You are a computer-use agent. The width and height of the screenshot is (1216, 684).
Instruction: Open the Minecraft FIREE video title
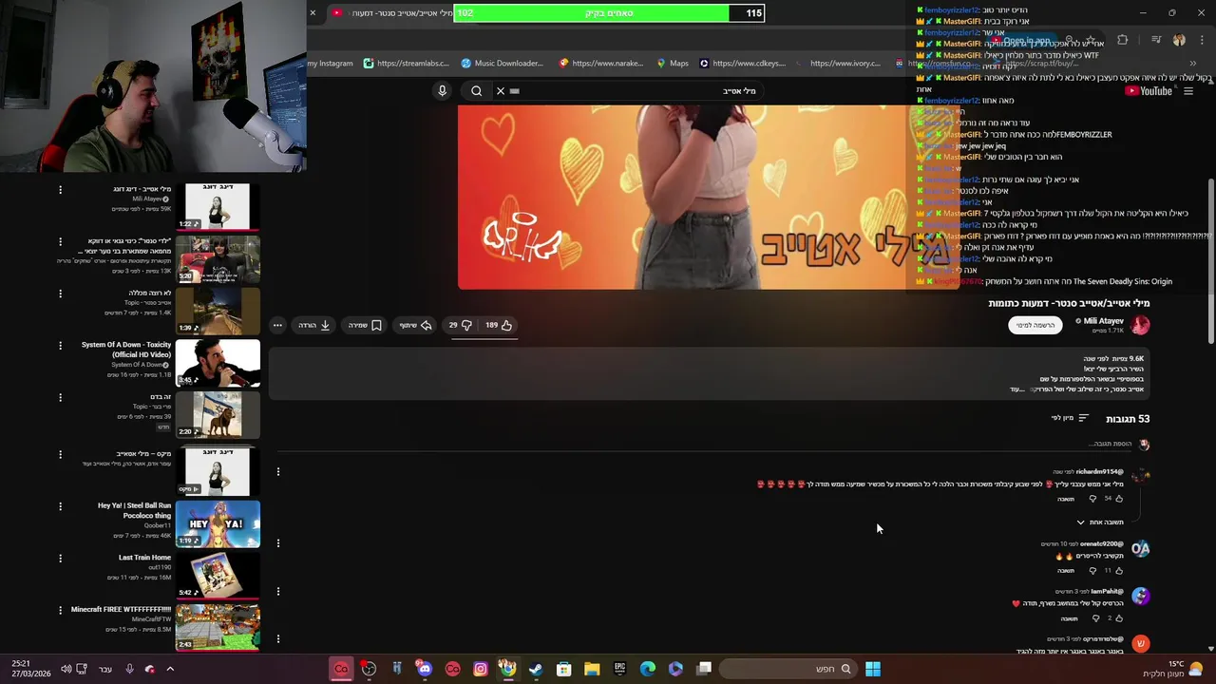(x=121, y=609)
